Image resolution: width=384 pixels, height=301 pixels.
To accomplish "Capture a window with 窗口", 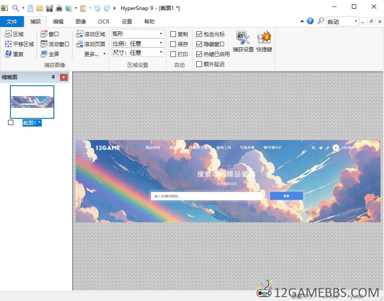I will [x=50, y=34].
